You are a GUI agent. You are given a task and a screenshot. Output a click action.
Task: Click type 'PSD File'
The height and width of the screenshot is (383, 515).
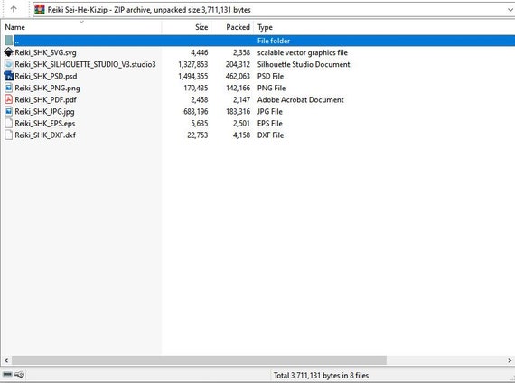point(270,76)
